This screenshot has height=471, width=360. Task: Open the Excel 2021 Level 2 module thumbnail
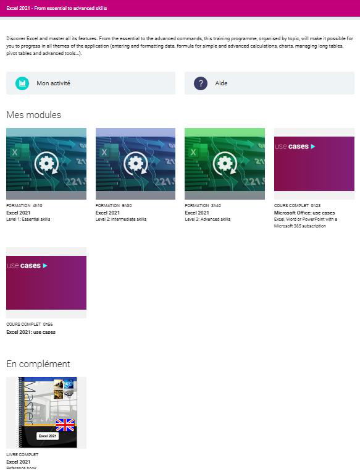coord(135,164)
